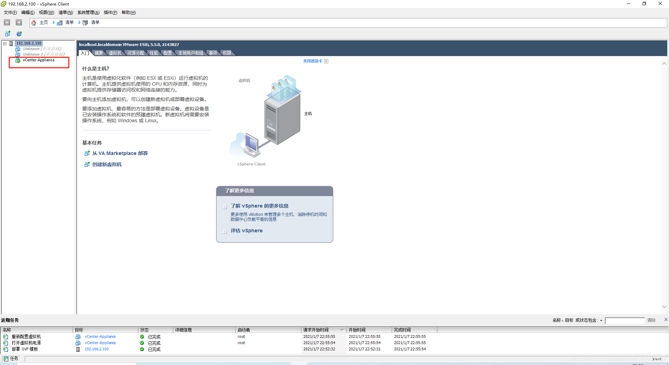Open the filter dropdown arrow beside 名称、目标 或状态包含

pos(601,321)
